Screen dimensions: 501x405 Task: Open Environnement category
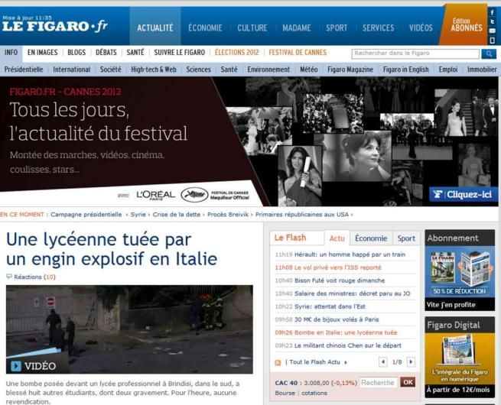[x=268, y=70]
